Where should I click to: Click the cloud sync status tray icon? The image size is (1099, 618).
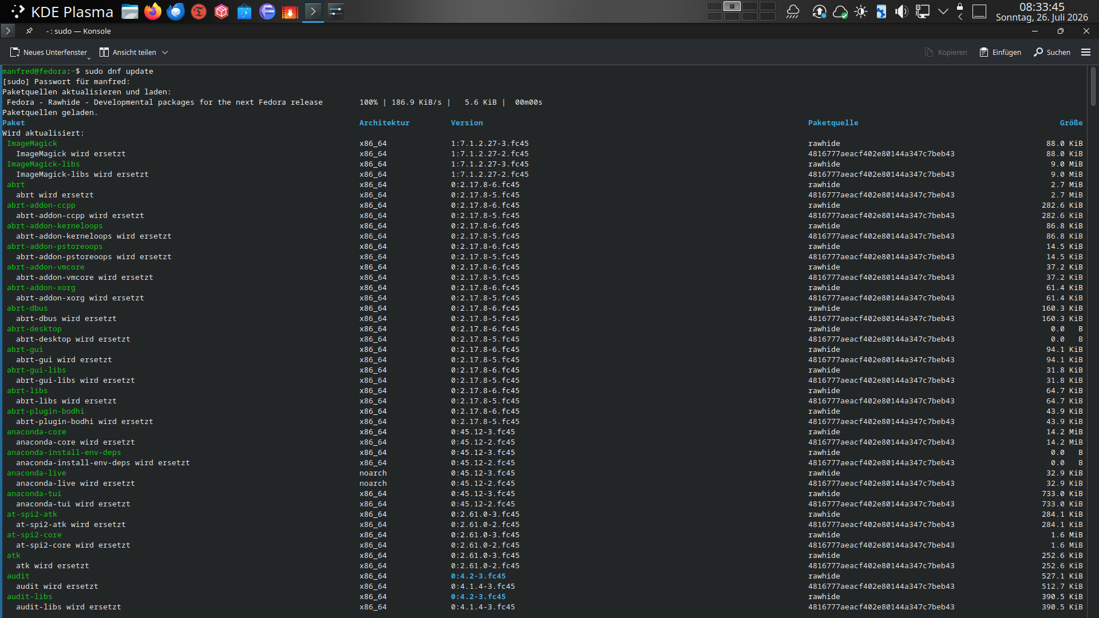pos(840,11)
